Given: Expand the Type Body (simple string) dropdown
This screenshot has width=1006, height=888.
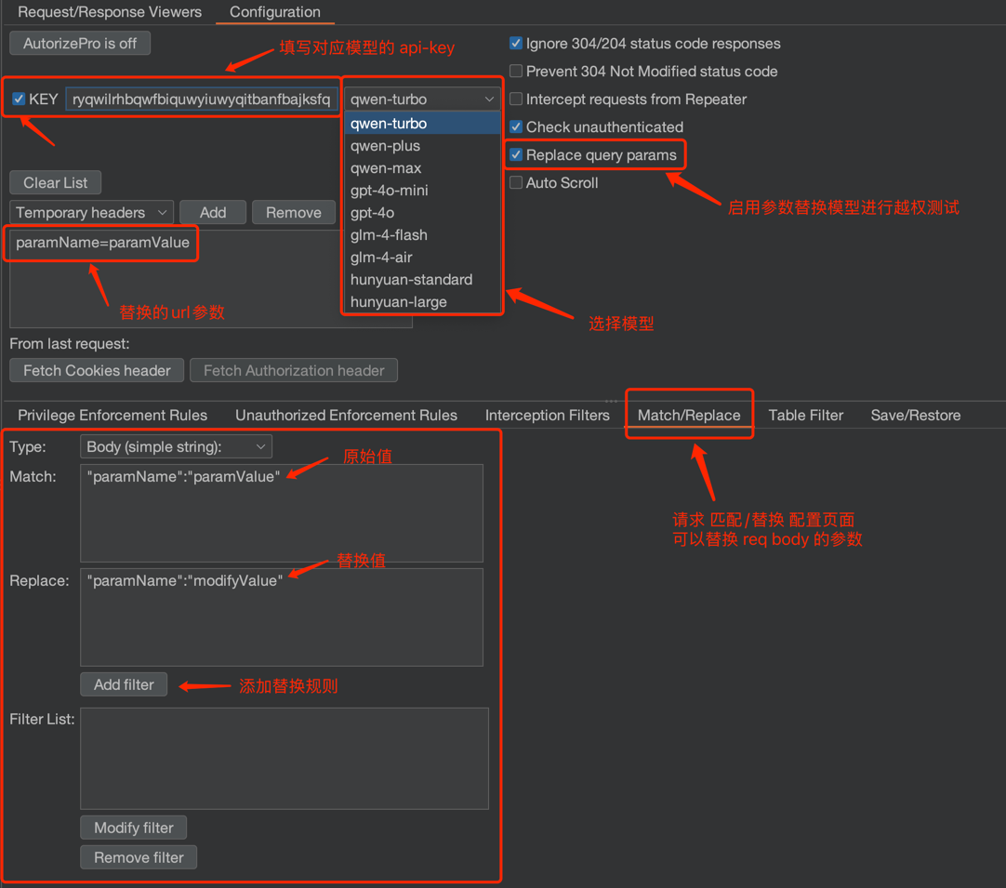Looking at the screenshot, I should 176,447.
